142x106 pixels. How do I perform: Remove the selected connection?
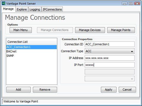45,90
